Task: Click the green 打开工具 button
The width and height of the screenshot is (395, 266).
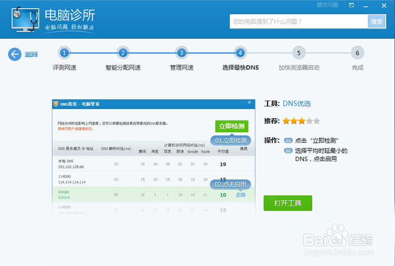Action: (288, 203)
